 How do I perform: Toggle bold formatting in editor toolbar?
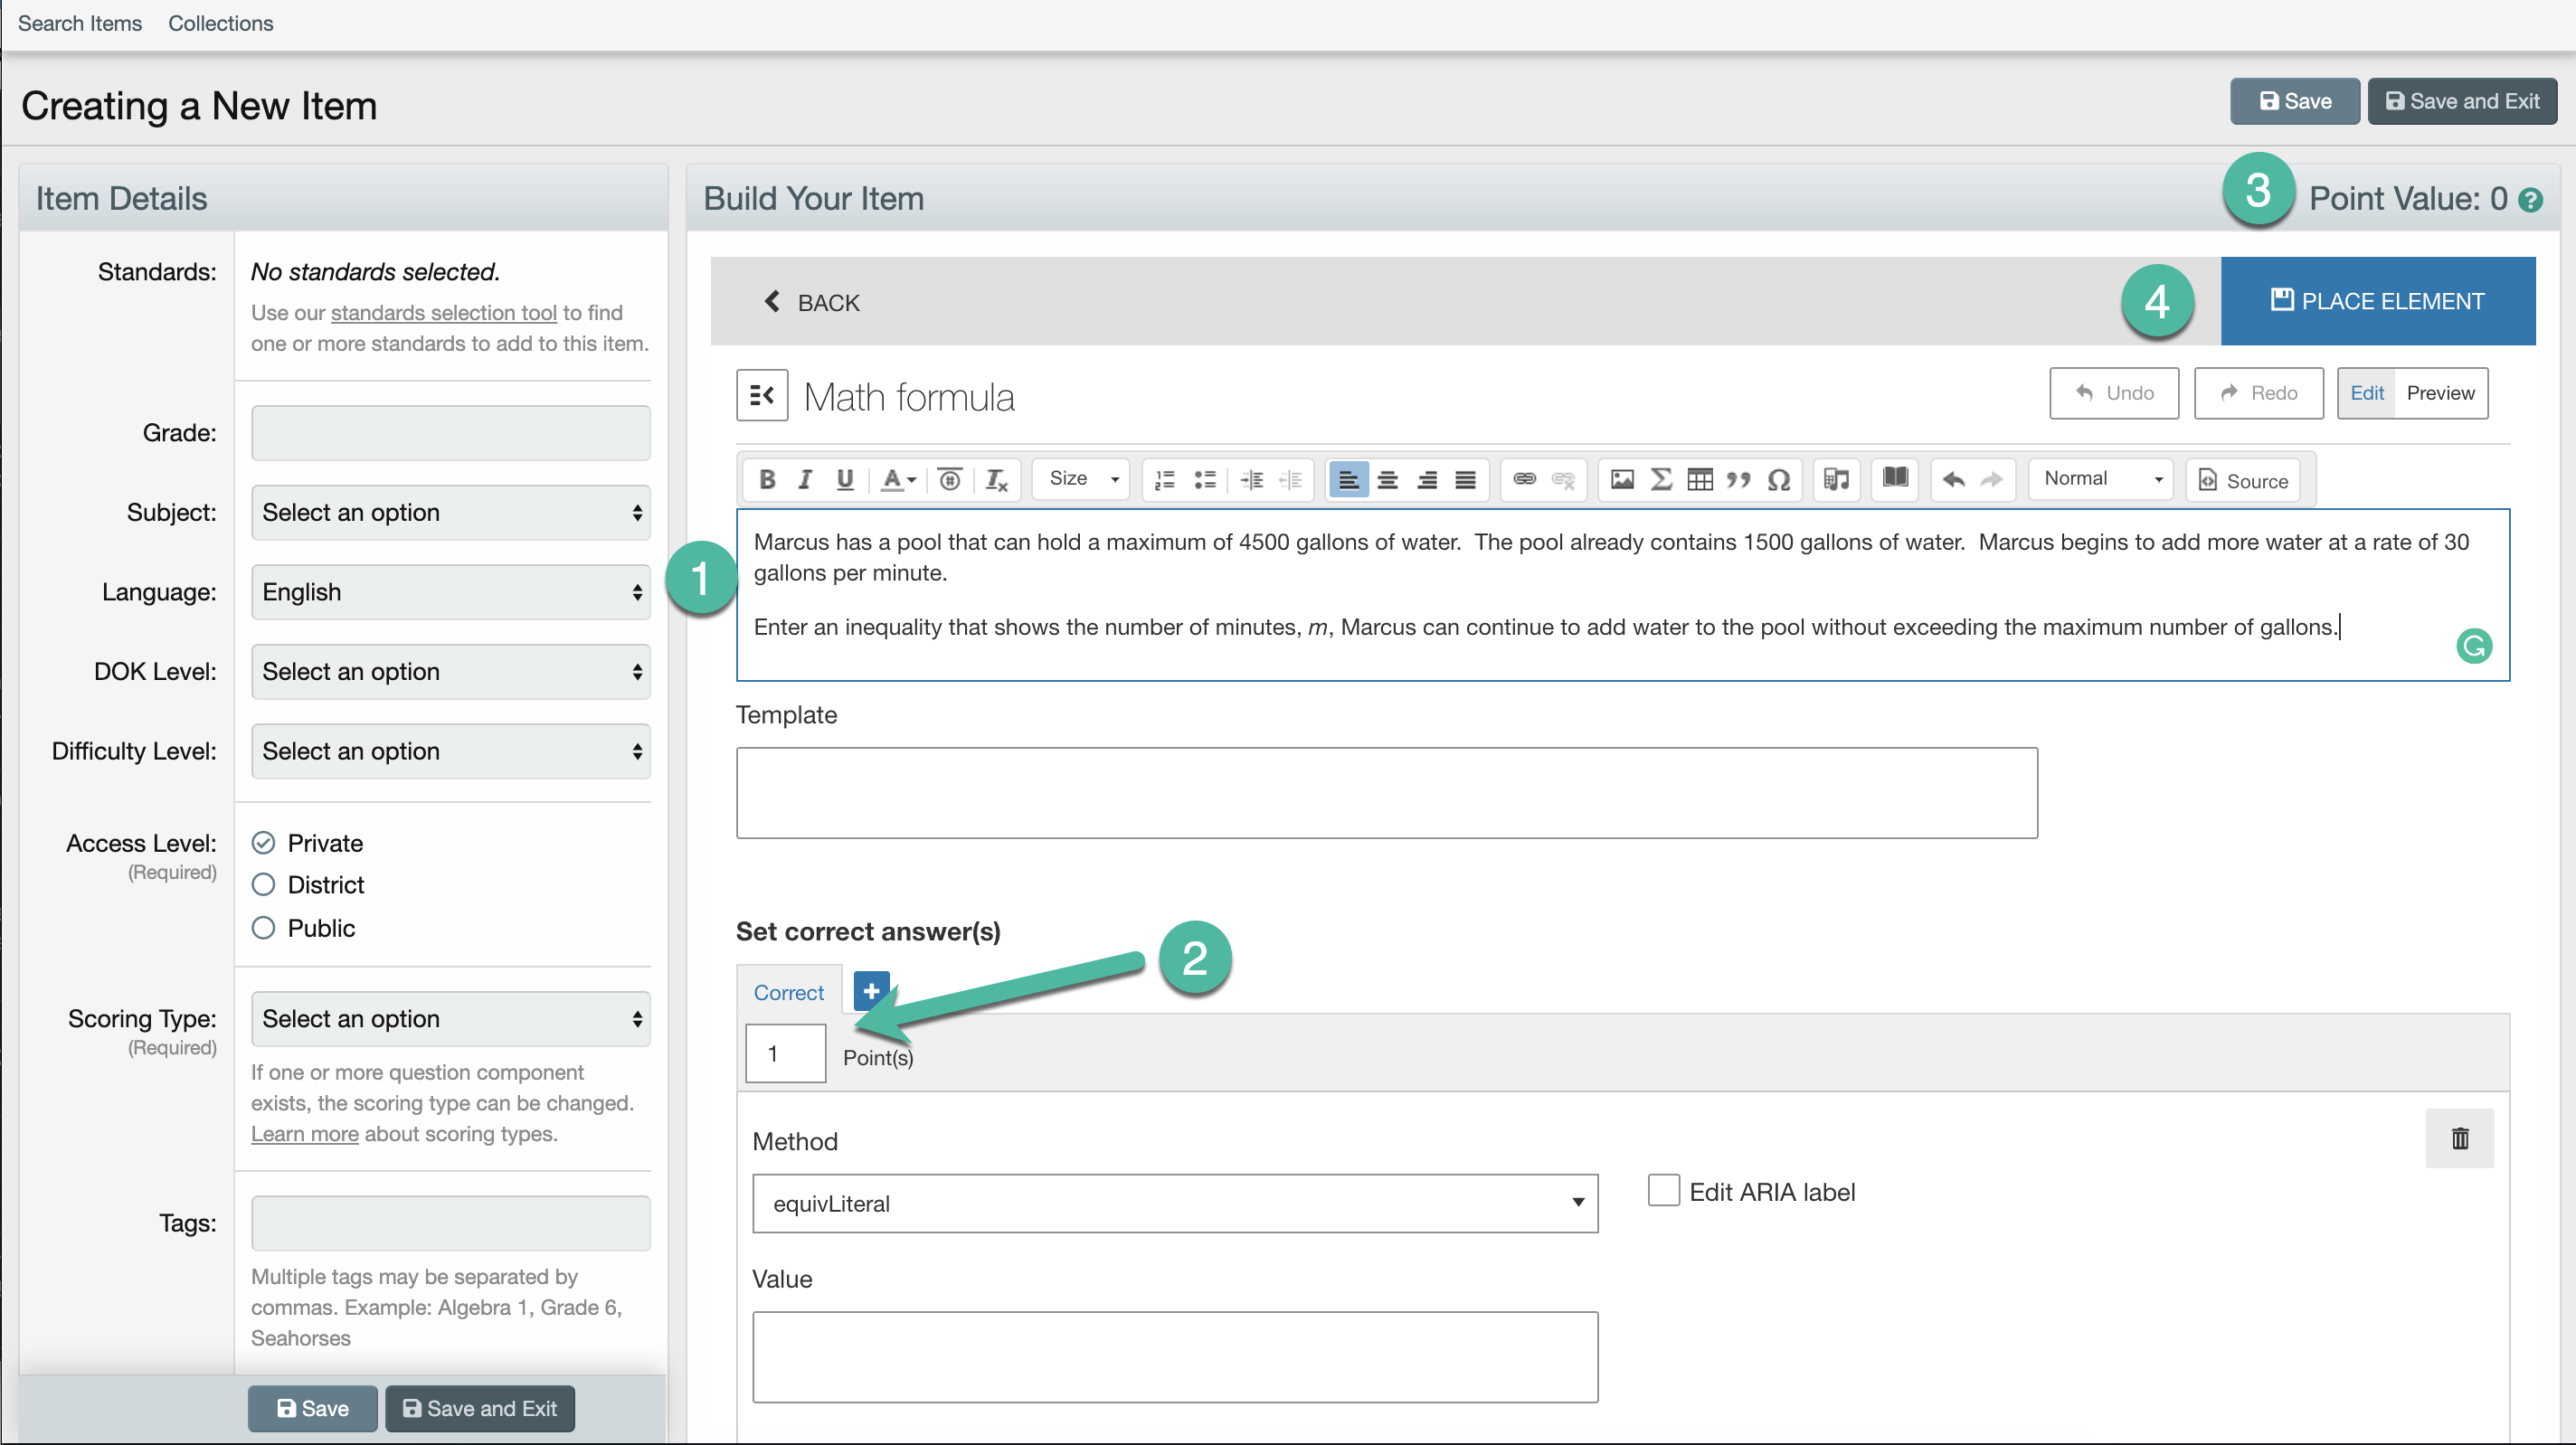coord(767,480)
